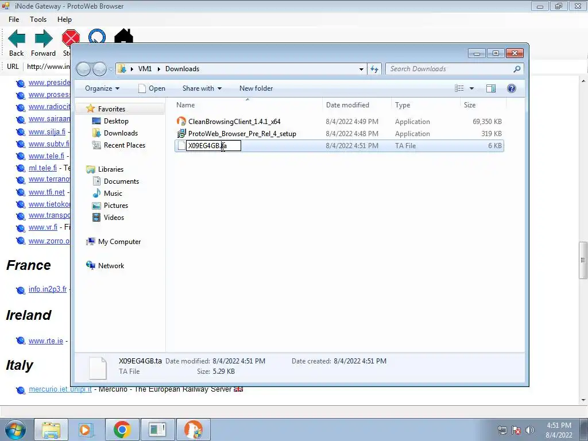Go Back in ProtoWeb Browser

[17, 42]
